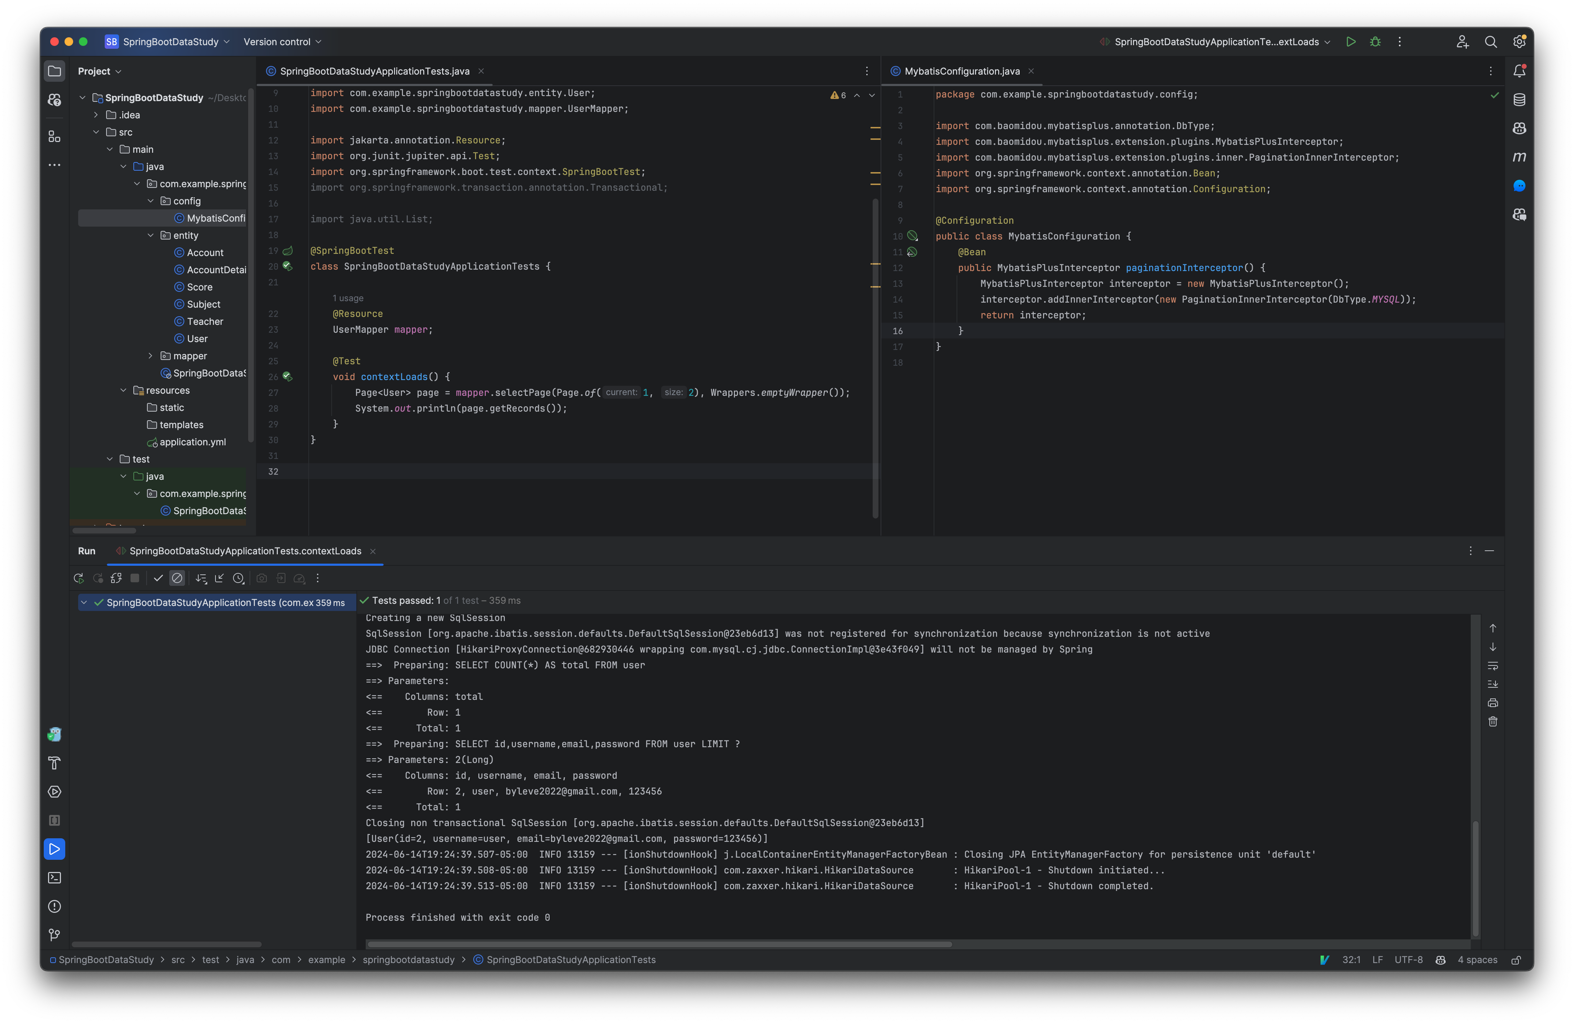This screenshot has height=1024, width=1574.
Task: Open the IDE Settings gear icon
Action: click(1519, 42)
